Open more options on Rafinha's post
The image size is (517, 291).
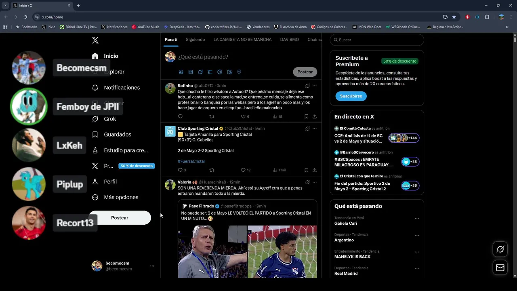tap(315, 86)
